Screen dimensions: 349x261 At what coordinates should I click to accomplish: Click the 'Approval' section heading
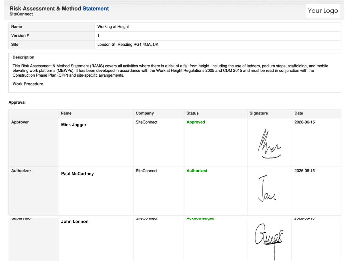tap(17, 102)
